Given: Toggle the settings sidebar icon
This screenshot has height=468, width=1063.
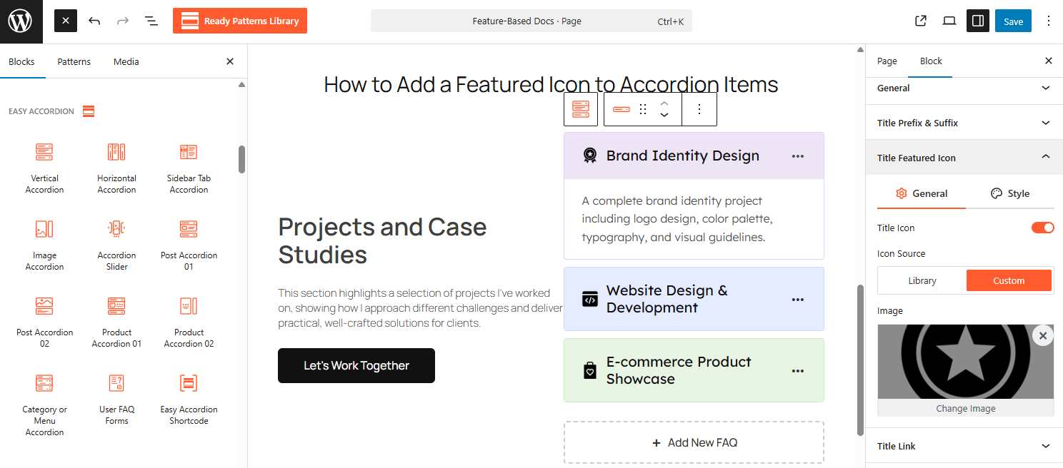Looking at the screenshot, I should point(978,21).
